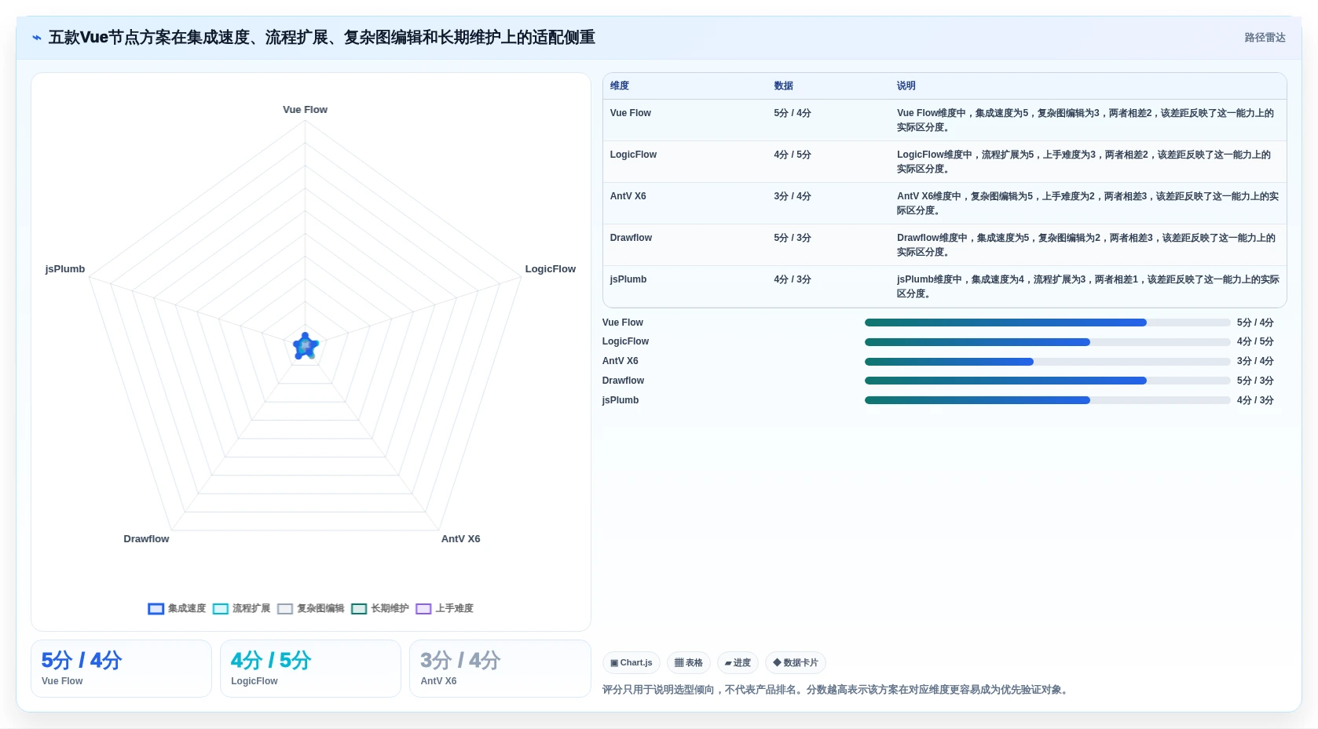Select the jsPlumb cell in the table
1318x729 pixels.
(x=685, y=286)
